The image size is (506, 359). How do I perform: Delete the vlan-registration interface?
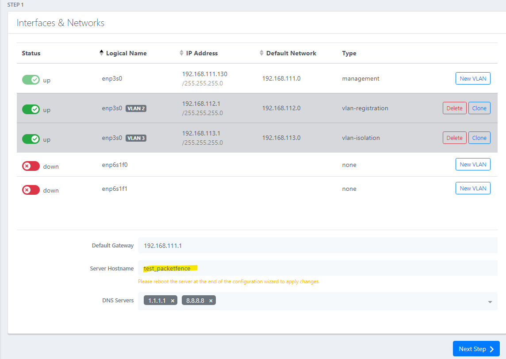click(x=454, y=108)
